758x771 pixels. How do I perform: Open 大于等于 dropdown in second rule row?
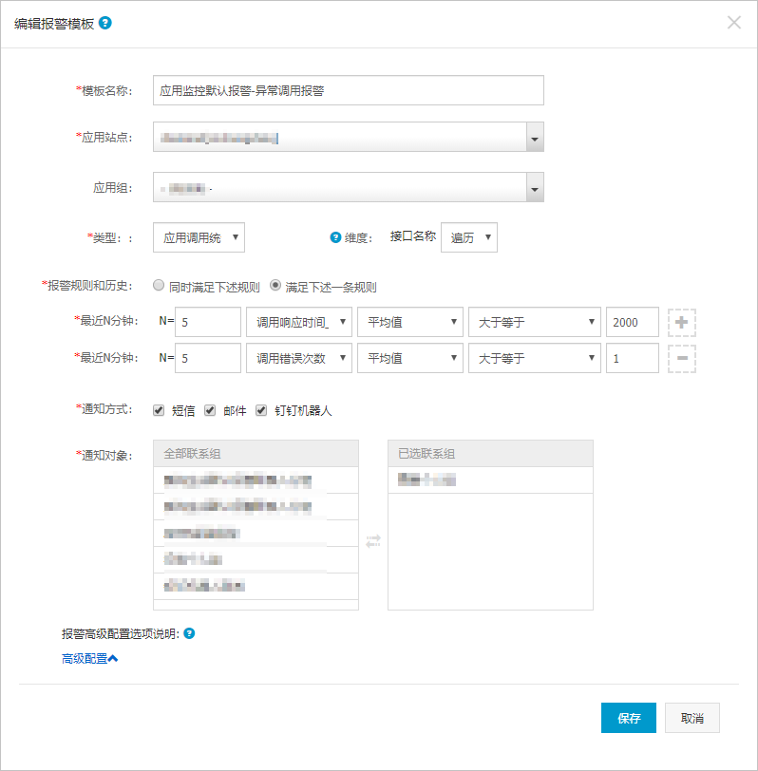[x=535, y=358]
